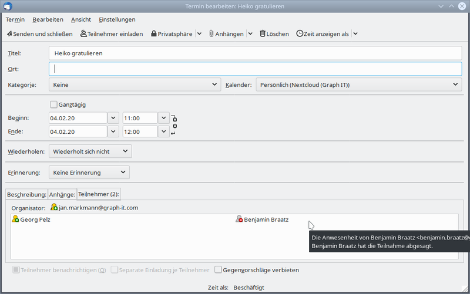This screenshot has height=294, width=470.
Task: Click the Löschen trash icon
Action: 263,33
